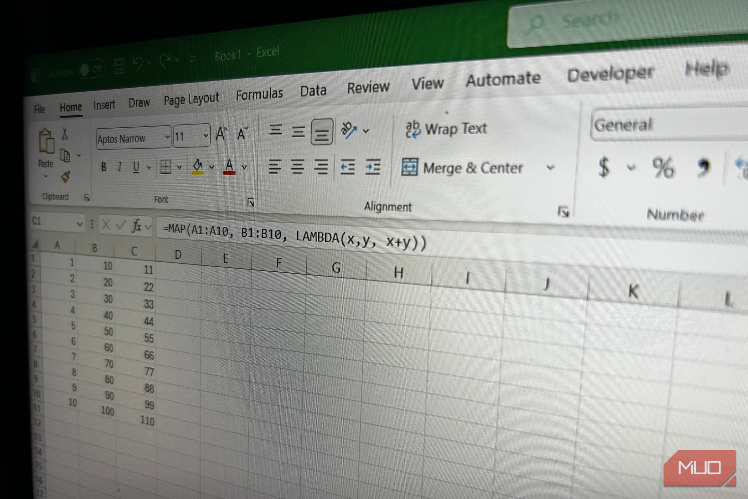
Task: Toggle Bold formatting
Action: pyautogui.click(x=103, y=167)
